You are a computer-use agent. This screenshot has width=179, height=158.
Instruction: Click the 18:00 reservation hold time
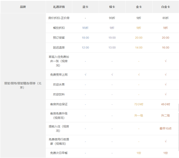[85, 38]
